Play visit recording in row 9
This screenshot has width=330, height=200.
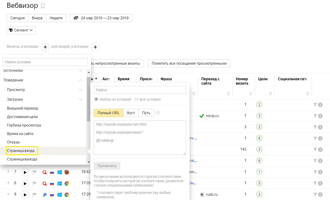click(25, 195)
